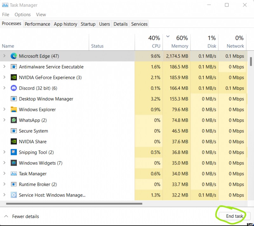Click the Snipping Tool icon
The image size is (254, 226).
click(14, 152)
